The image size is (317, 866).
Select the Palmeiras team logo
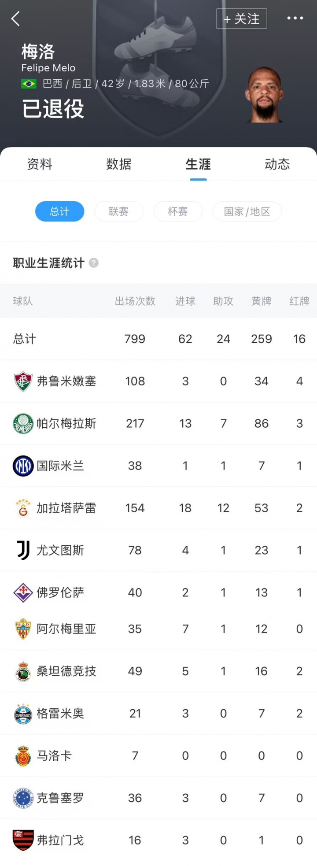point(22,423)
